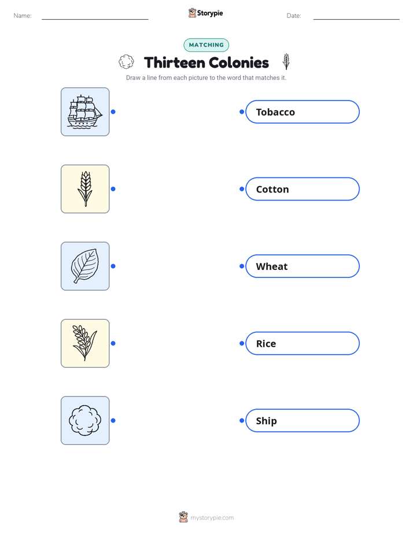
Task: Click the rice plant picture card
Action: pyautogui.click(x=85, y=343)
